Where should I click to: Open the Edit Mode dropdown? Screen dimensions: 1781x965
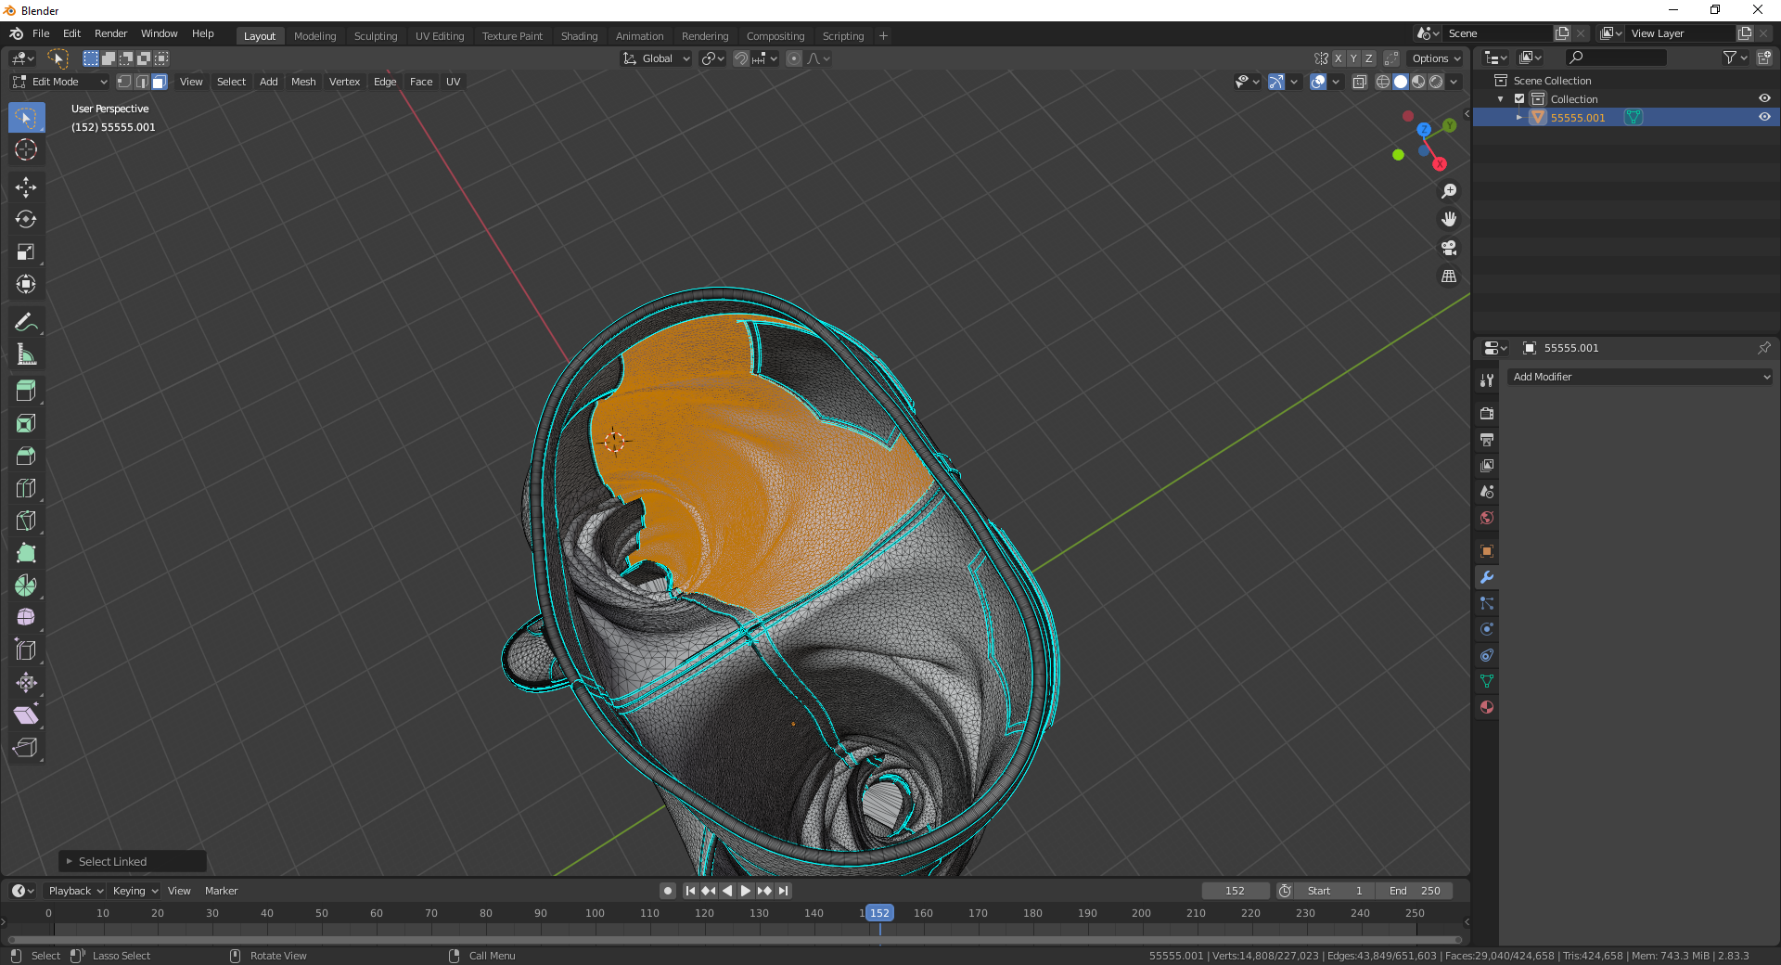pyautogui.click(x=60, y=82)
